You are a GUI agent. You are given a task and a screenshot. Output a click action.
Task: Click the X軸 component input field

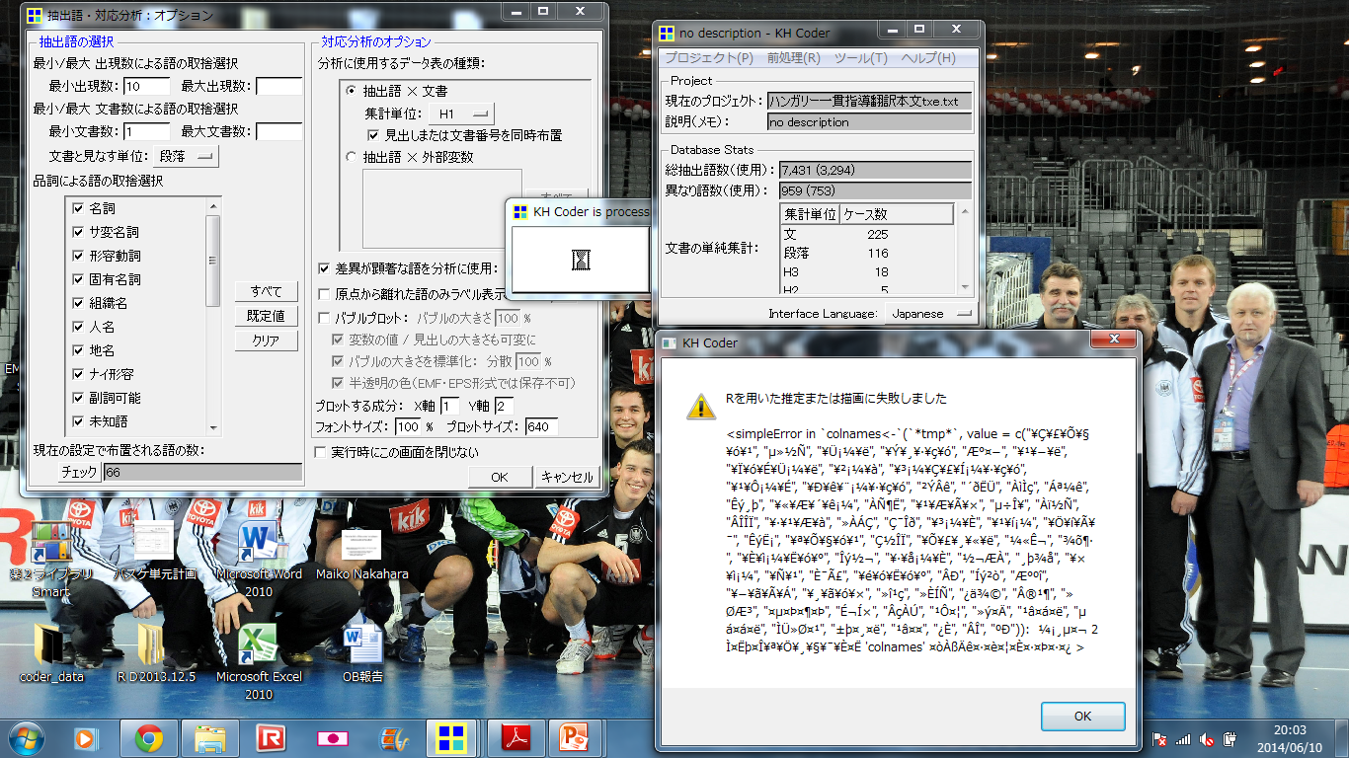(x=450, y=406)
